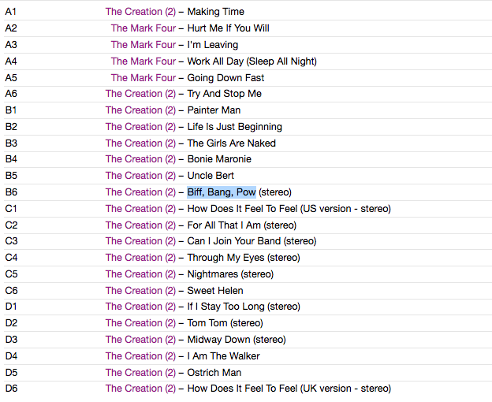
Task: Click The Creation link beside The Girls Are Naked
Action: click(x=134, y=143)
